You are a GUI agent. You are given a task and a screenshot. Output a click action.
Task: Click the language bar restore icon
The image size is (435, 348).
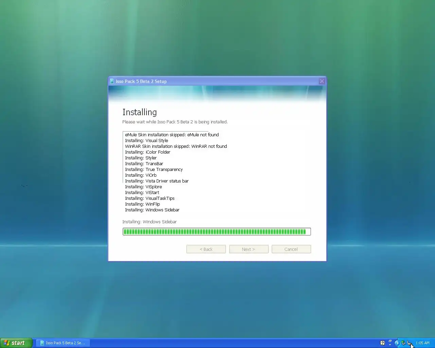pos(390,341)
